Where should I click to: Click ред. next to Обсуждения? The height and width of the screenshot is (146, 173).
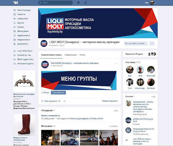[116, 111]
